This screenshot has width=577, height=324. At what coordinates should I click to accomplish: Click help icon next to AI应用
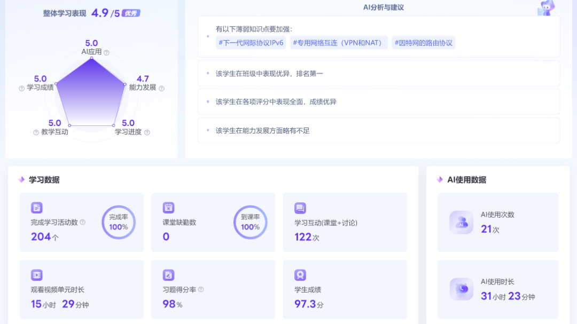click(106, 52)
